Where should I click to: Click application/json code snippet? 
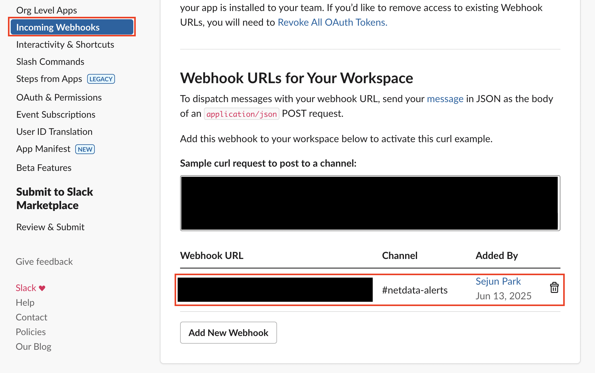click(x=242, y=114)
